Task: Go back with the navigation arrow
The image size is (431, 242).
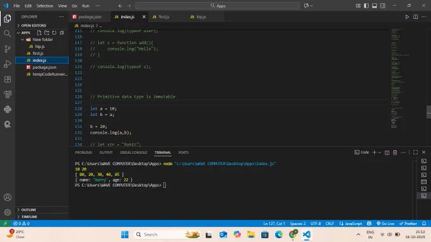Action: point(120,6)
